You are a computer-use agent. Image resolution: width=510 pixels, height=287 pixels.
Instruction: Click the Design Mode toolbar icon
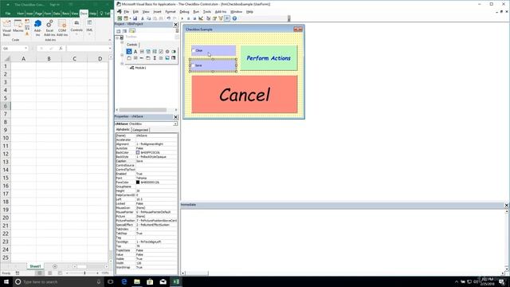pyautogui.click(x=201, y=18)
